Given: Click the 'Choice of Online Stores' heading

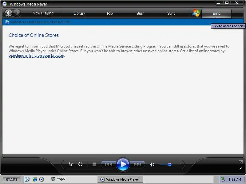Looking at the screenshot, I should 34,35.
